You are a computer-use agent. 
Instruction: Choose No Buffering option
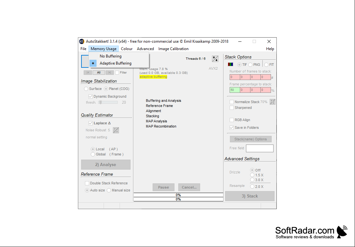119,56
